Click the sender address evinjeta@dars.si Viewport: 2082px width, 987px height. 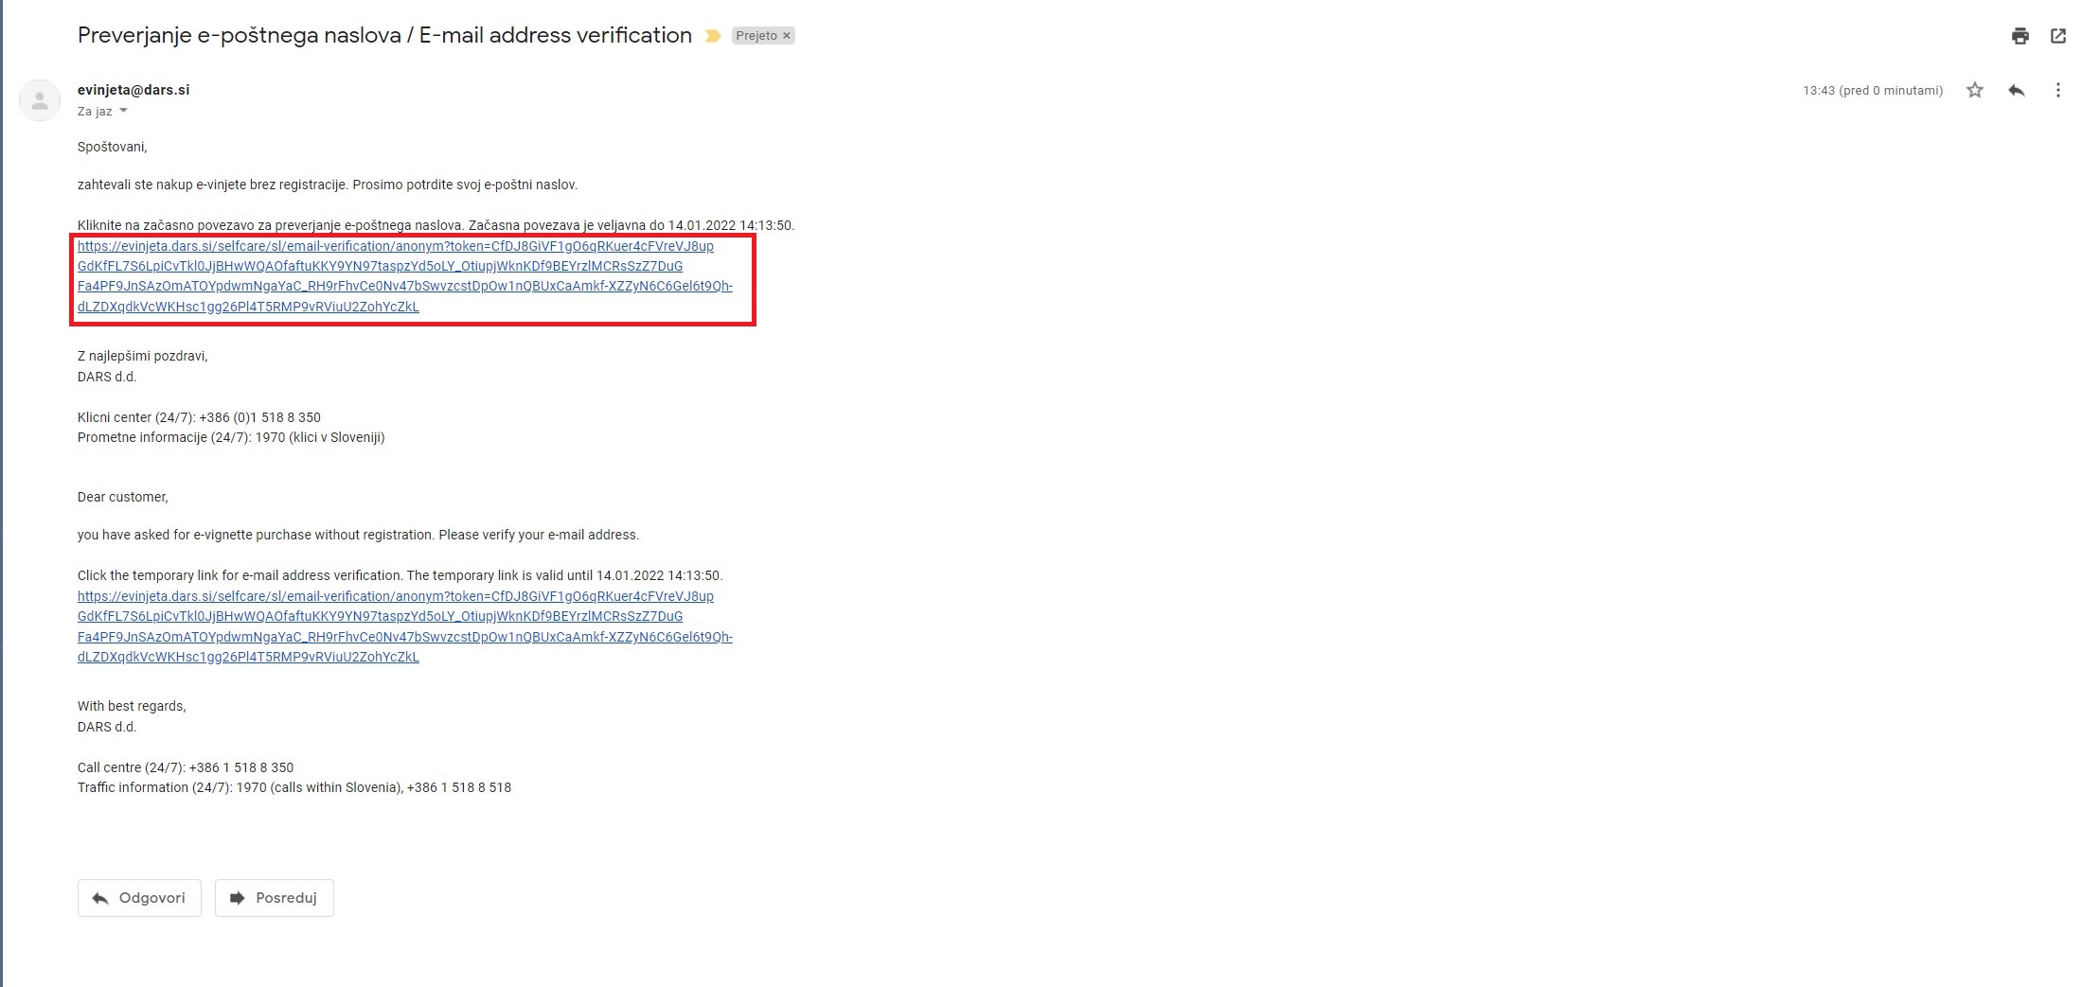(x=133, y=90)
